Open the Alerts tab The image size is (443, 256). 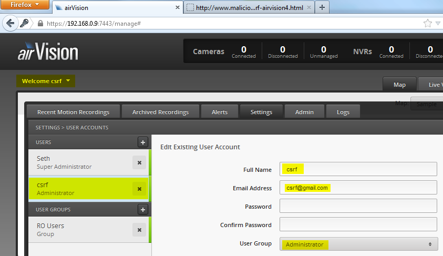tap(220, 112)
